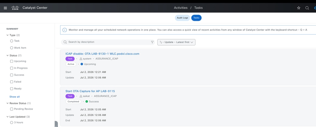Click the SUMMARY heading in the sidebar
Image resolution: width=316 pixels, height=127 pixels.
point(12,29)
